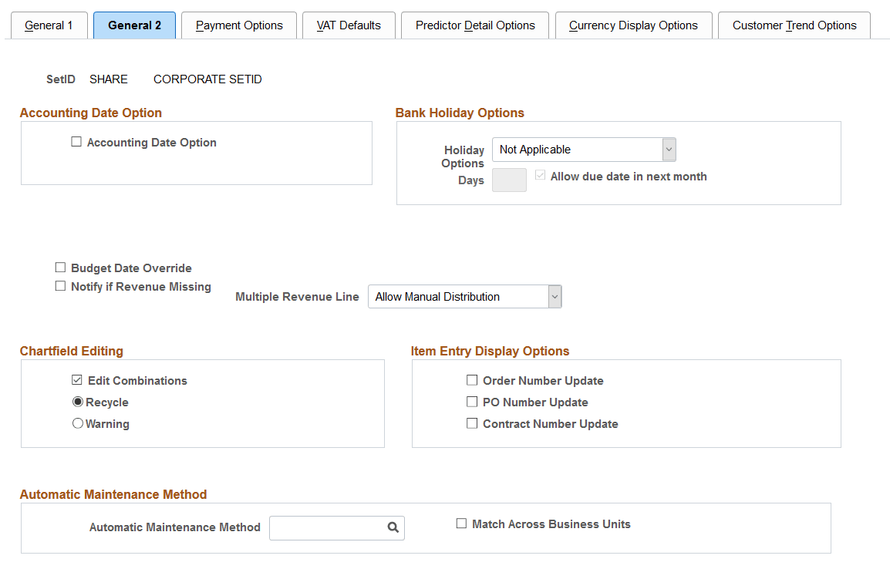This screenshot has width=890, height=569.
Task: Check PO Number Update
Action: (x=471, y=401)
